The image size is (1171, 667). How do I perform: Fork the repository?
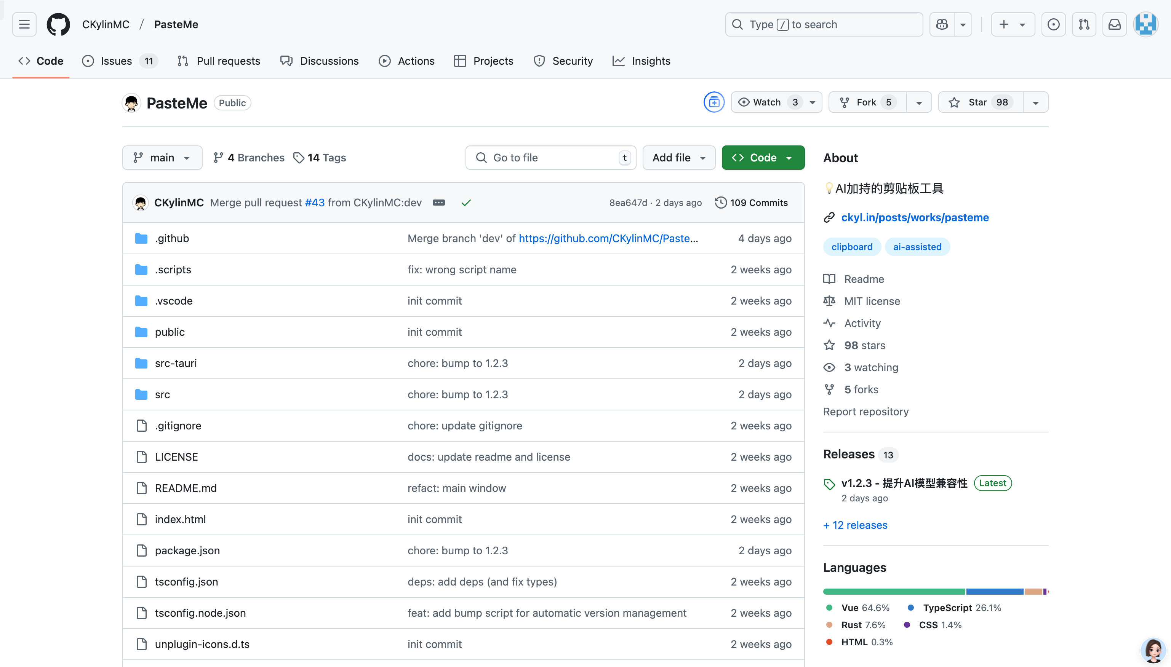click(867, 102)
